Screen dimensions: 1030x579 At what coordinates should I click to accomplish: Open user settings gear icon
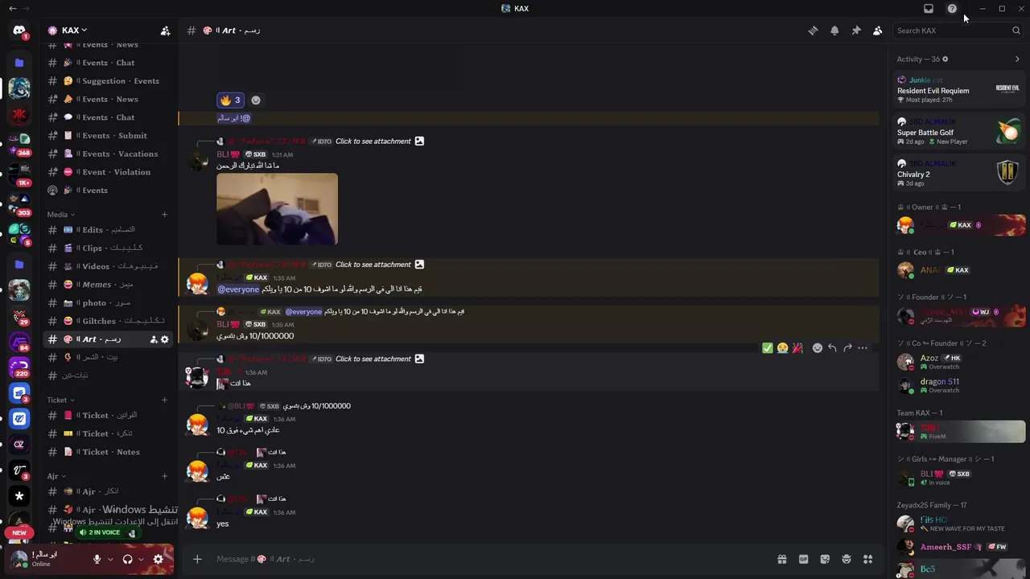[x=159, y=559]
